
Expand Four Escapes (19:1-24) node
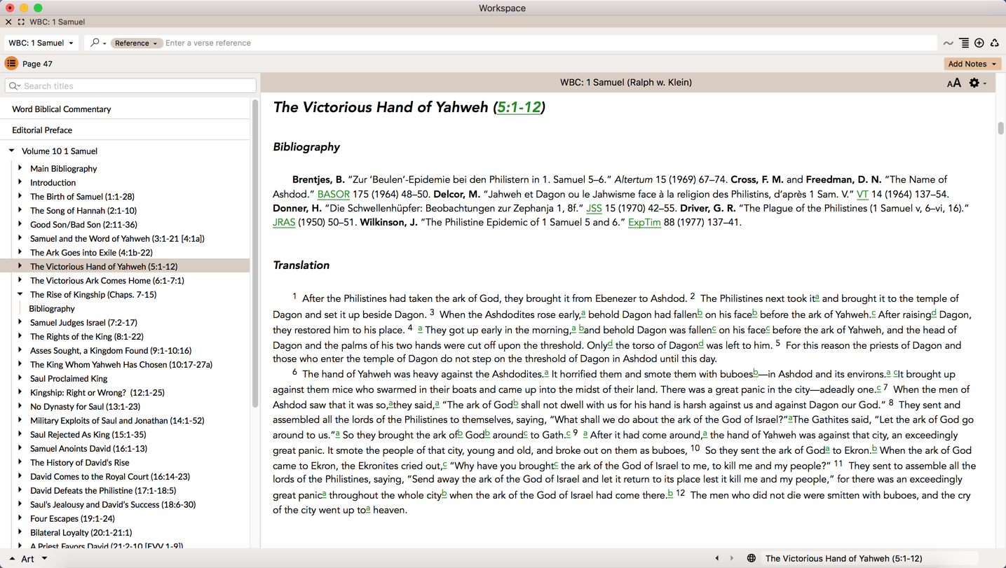point(20,518)
